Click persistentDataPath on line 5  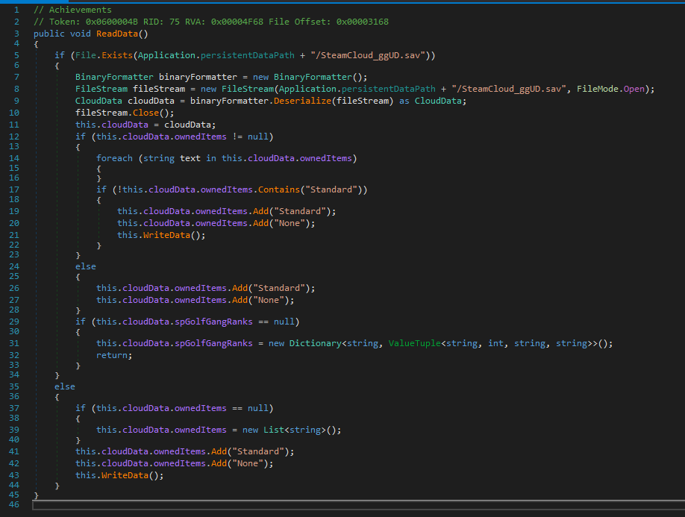[247, 55]
